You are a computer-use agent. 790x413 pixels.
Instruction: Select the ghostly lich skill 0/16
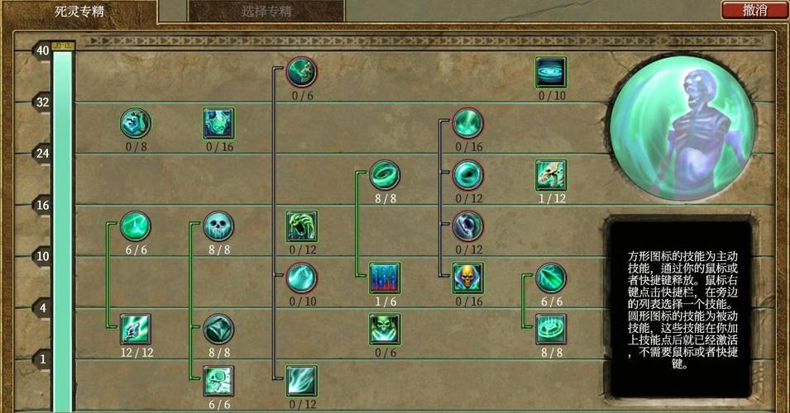(x=218, y=123)
